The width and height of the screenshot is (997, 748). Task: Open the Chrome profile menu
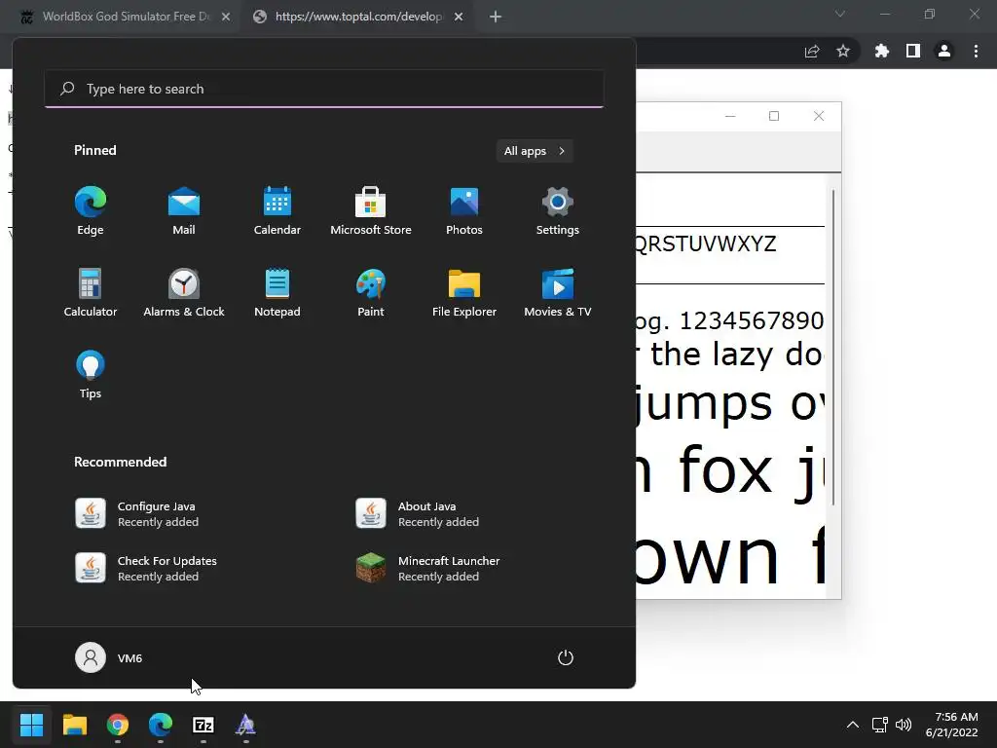tap(944, 52)
